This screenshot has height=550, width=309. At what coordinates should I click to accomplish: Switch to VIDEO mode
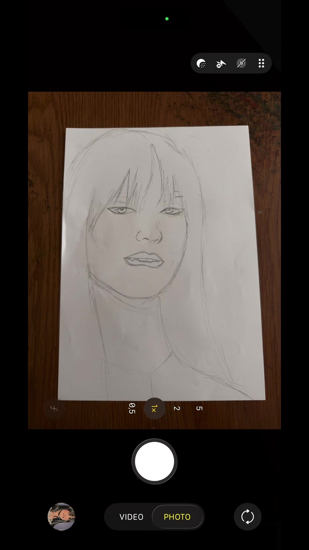131,517
